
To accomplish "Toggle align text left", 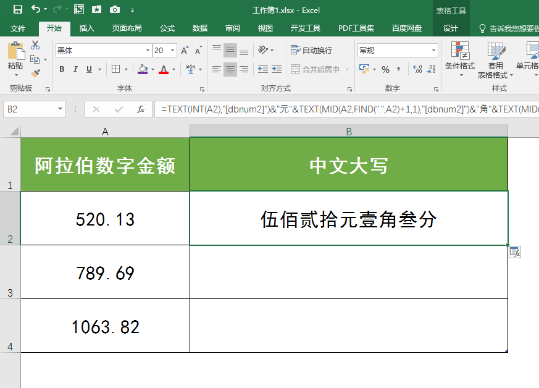I will tap(217, 69).
